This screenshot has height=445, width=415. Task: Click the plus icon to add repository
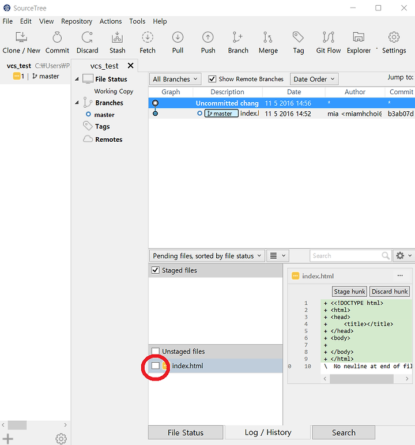coord(8,439)
